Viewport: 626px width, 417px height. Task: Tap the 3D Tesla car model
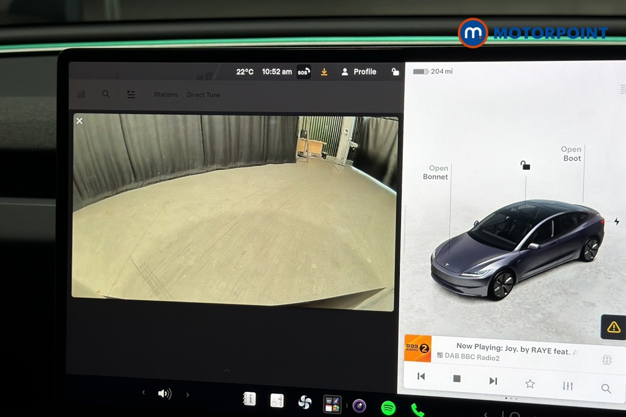[x=517, y=249]
